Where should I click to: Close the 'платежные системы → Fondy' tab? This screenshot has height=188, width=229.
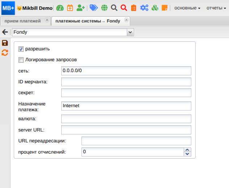coord(126,20)
